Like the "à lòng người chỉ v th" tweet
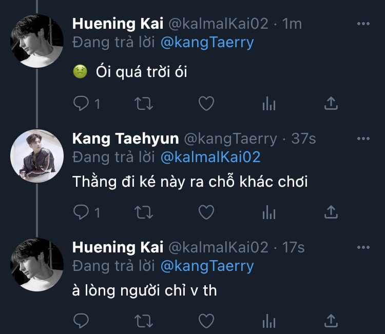 pyautogui.click(x=206, y=321)
